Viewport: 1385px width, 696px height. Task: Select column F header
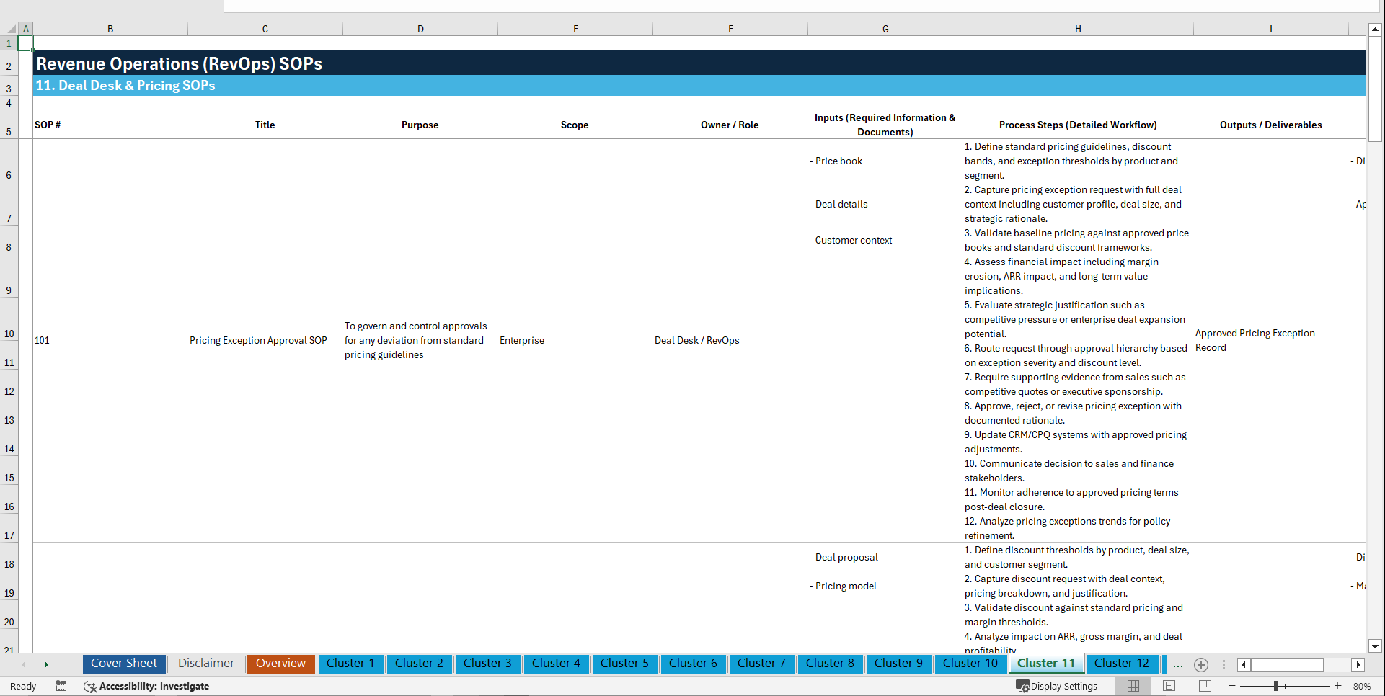coord(730,29)
